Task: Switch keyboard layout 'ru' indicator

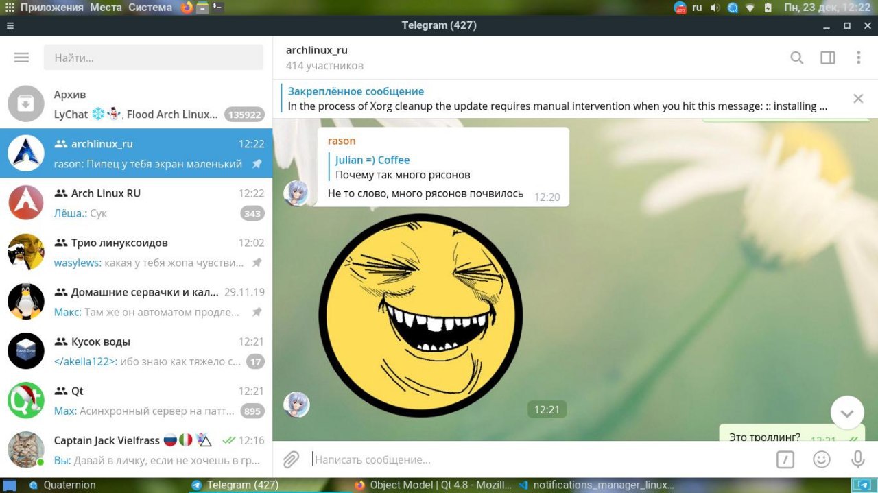Action: pos(697,8)
